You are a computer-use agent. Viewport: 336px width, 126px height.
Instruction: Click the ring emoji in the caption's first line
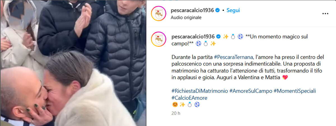point(233,37)
